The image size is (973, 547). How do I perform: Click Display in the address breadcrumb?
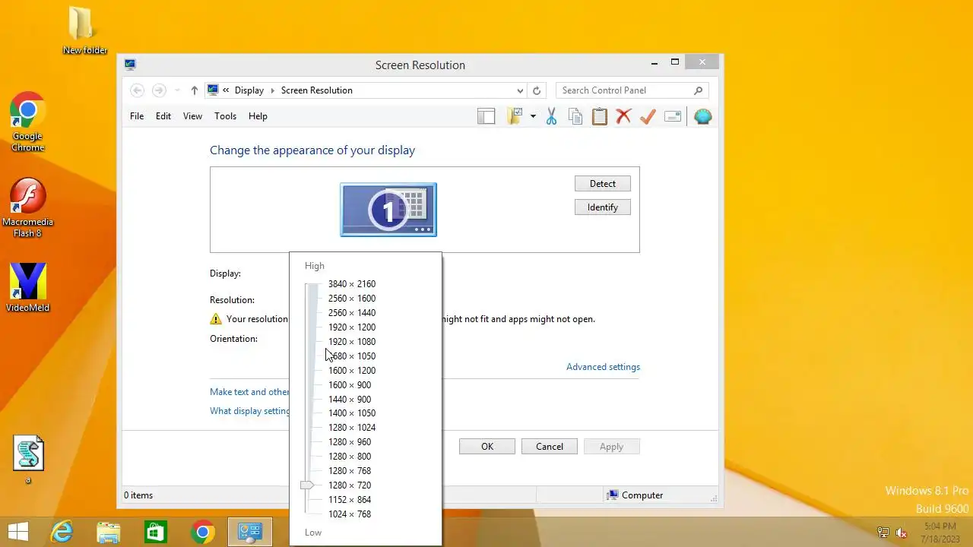pyautogui.click(x=249, y=90)
